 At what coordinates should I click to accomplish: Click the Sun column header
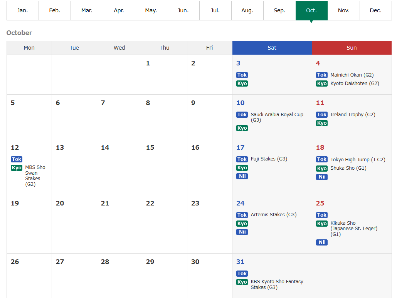coord(352,48)
